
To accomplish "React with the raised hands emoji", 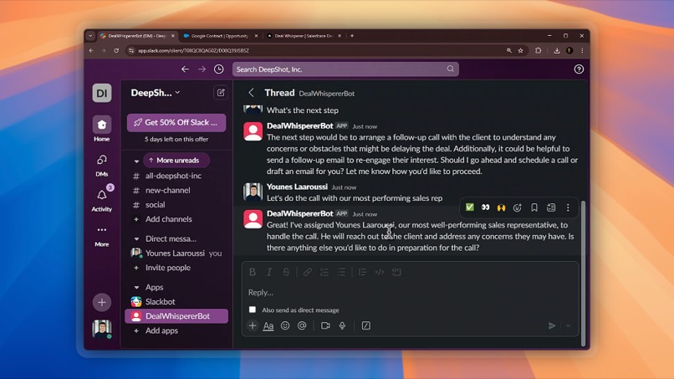I will coord(501,207).
